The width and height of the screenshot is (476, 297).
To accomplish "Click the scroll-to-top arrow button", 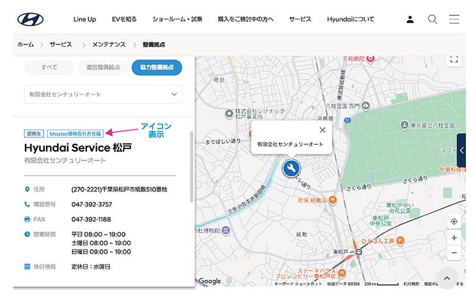I will point(447,278).
